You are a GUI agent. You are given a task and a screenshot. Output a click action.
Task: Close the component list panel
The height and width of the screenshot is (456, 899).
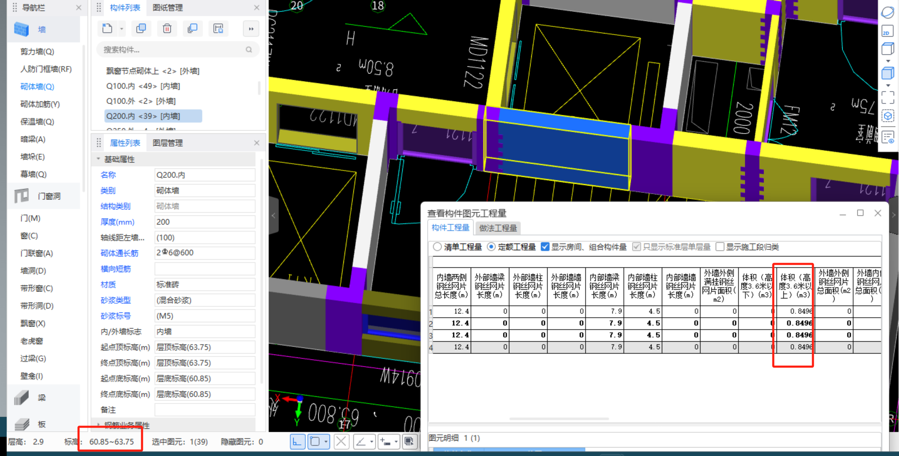click(x=256, y=8)
